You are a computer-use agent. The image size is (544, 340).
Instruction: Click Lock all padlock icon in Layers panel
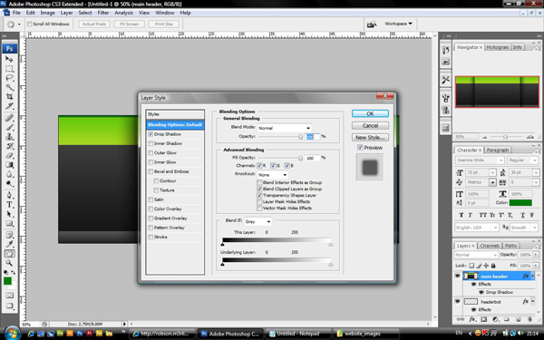(493, 266)
